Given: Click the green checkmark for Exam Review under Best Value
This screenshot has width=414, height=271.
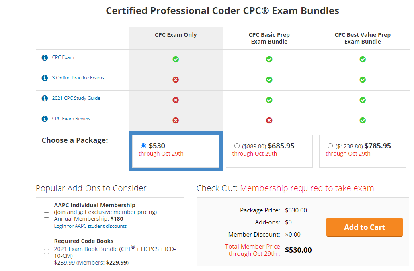Looking at the screenshot, I should pos(363,120).
